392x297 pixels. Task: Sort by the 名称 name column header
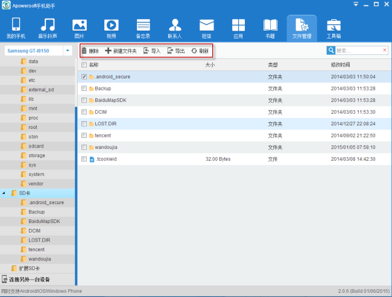(93, 65)
